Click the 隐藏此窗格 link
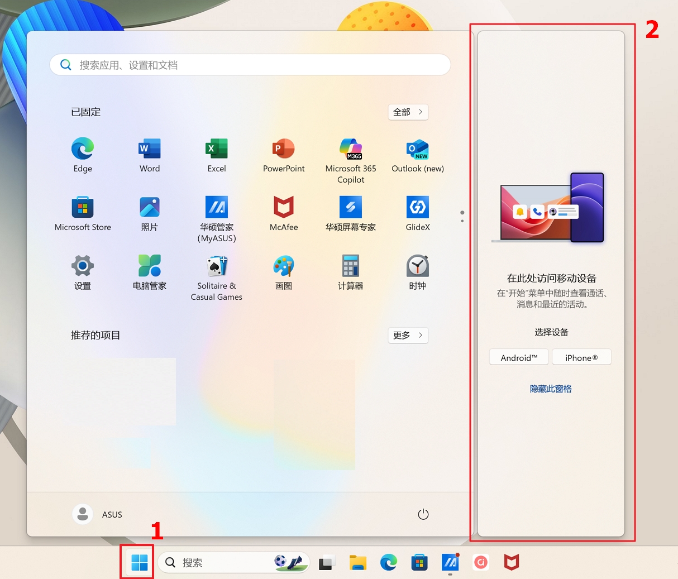The image size is (678, 579). click(551, 389)
